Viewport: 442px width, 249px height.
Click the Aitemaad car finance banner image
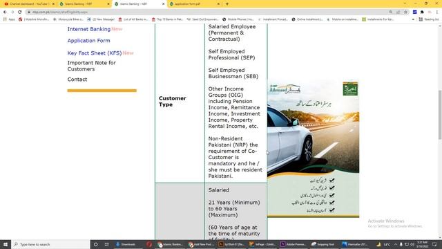tap(313, 149)
